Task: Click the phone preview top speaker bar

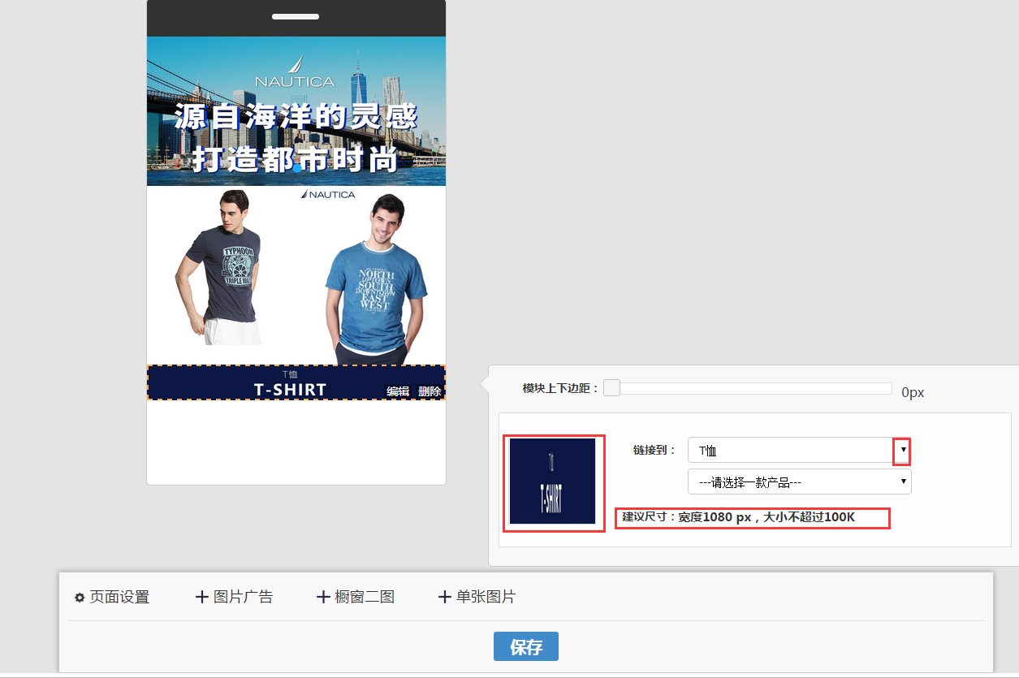Action: pos(296,16)
